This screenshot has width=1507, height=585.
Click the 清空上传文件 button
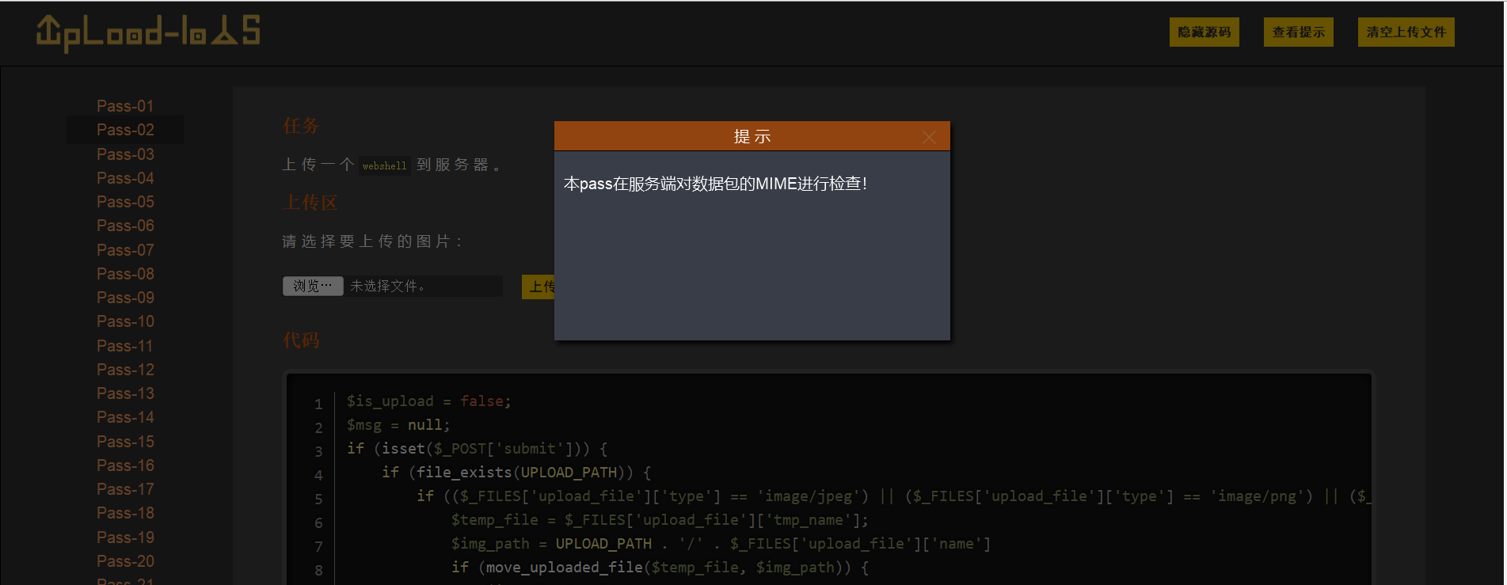click(x=1406, y=32)
